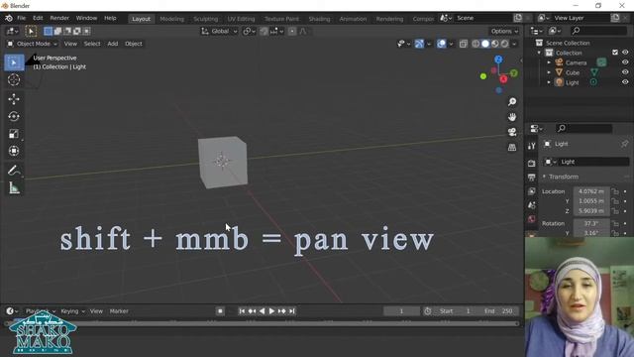Viewport: 634px width, 357px height.
Task: Open the Playback dropdown menu
Action: (41, 310)
